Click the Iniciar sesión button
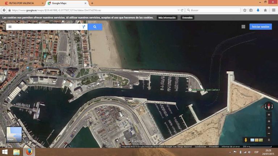The height and width of the screenshot is (156, 278). tap(261, 27)
